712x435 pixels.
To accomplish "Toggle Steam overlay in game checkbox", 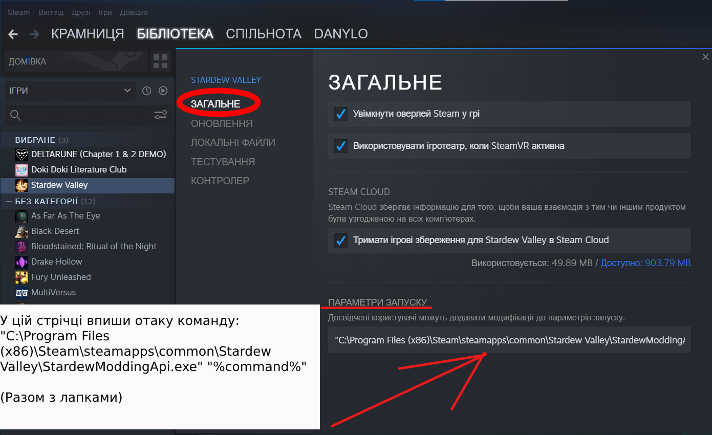I will coord(341,114).
